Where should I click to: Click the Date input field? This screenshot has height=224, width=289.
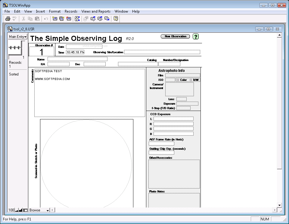pyautogui.click(x=84, y=47)
